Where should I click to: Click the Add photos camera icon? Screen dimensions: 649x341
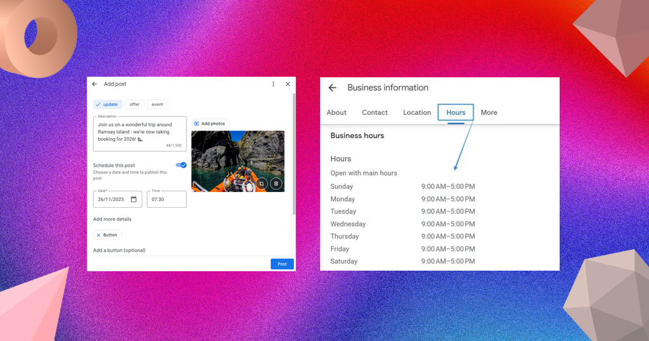click(196, 124)
